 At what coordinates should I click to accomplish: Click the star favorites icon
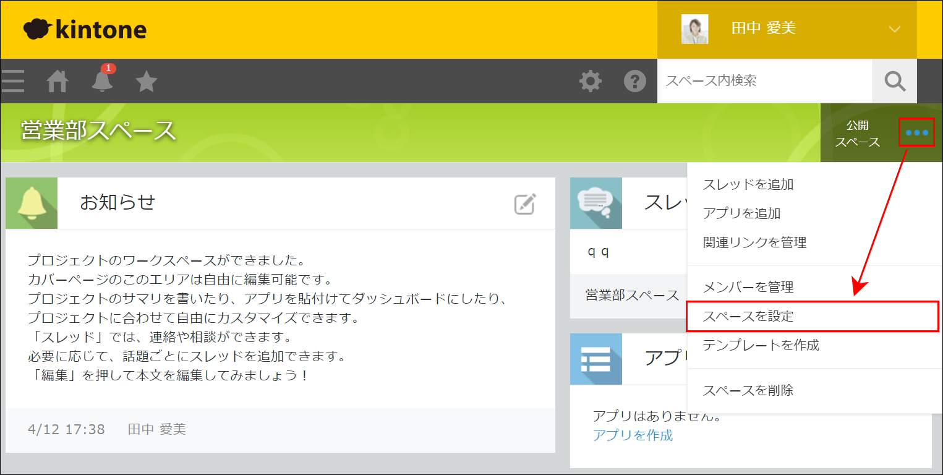pos(146,80)
